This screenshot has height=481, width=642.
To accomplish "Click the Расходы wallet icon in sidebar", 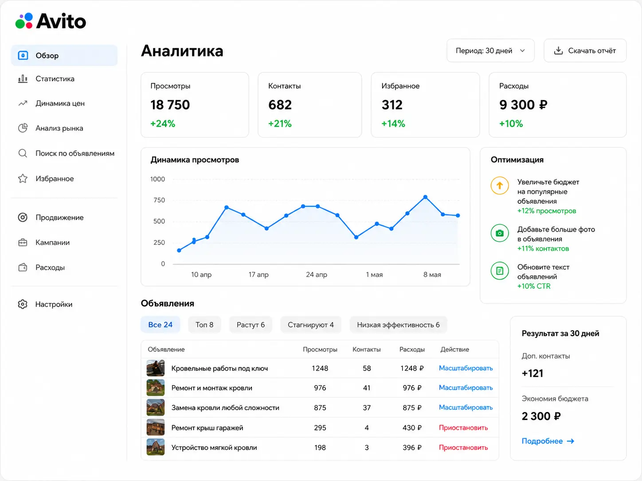I will pos(23,268).
